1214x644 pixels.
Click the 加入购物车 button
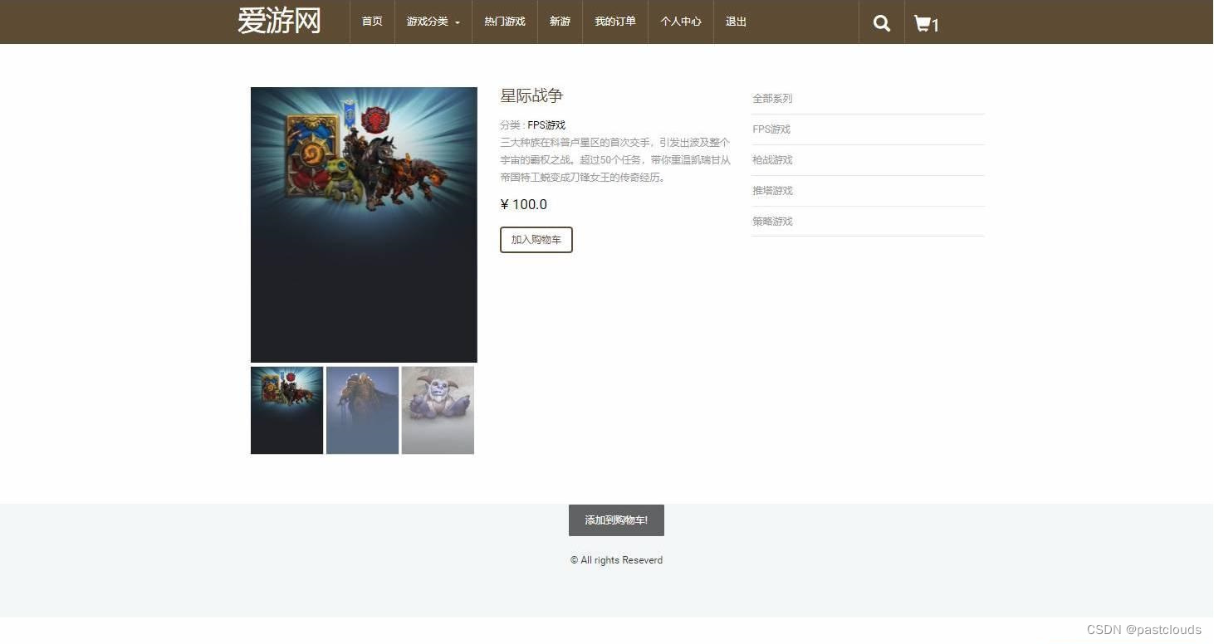click(536, 239)
